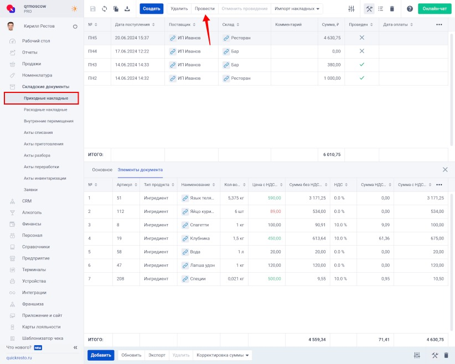Open Корректировка суммы dropdown
455x364 pixels.
pyautogui.click(x=223, y=355)
